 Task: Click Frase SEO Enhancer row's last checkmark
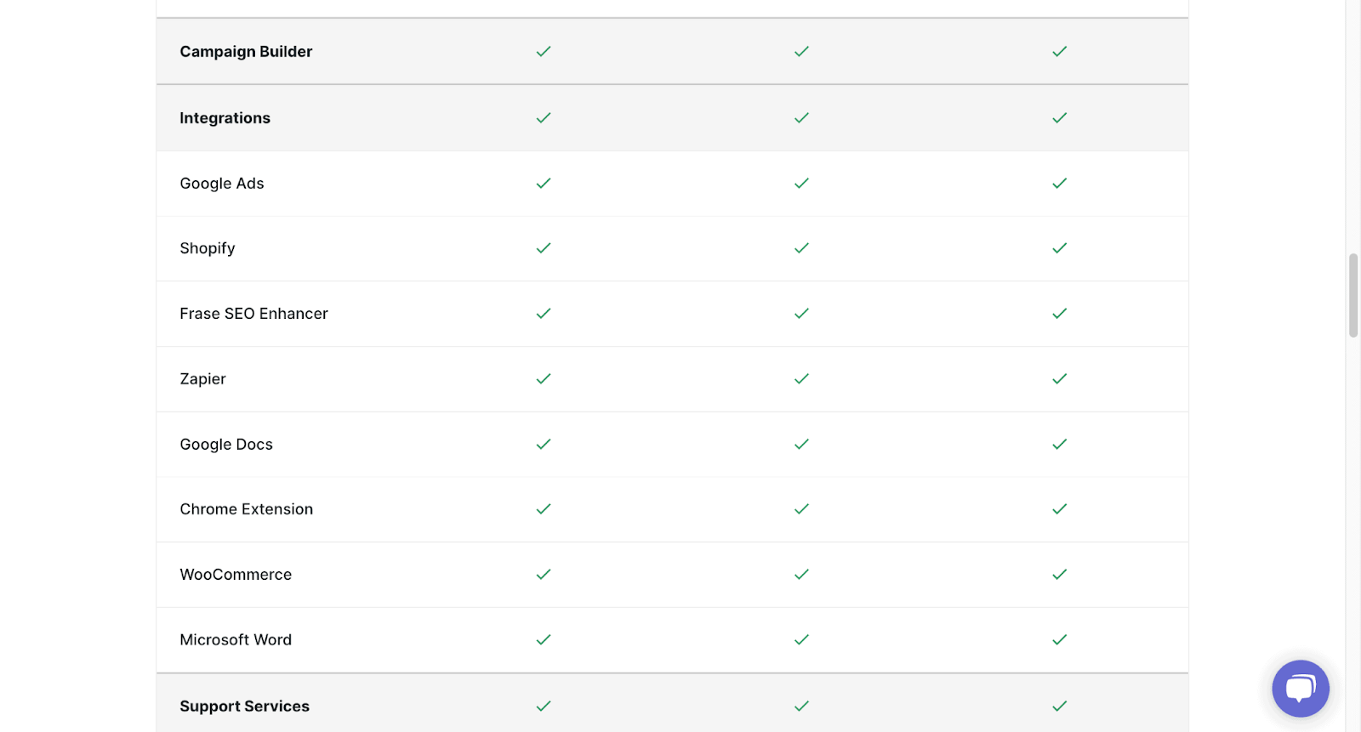(x=1059, y=314)
